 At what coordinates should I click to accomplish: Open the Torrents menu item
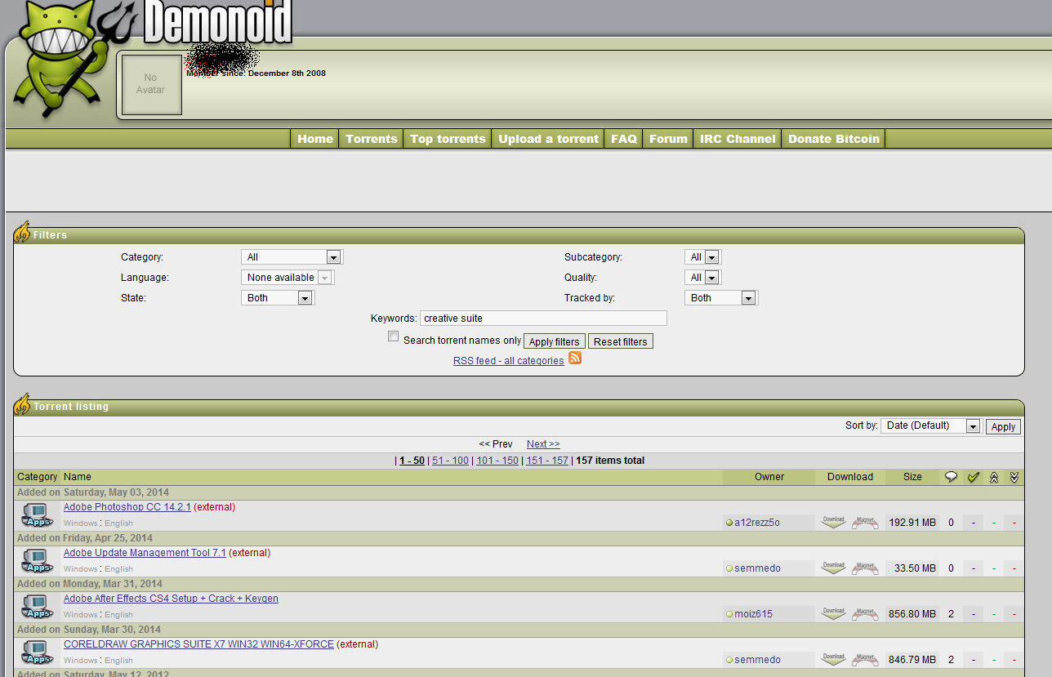(x=372, y=139)
